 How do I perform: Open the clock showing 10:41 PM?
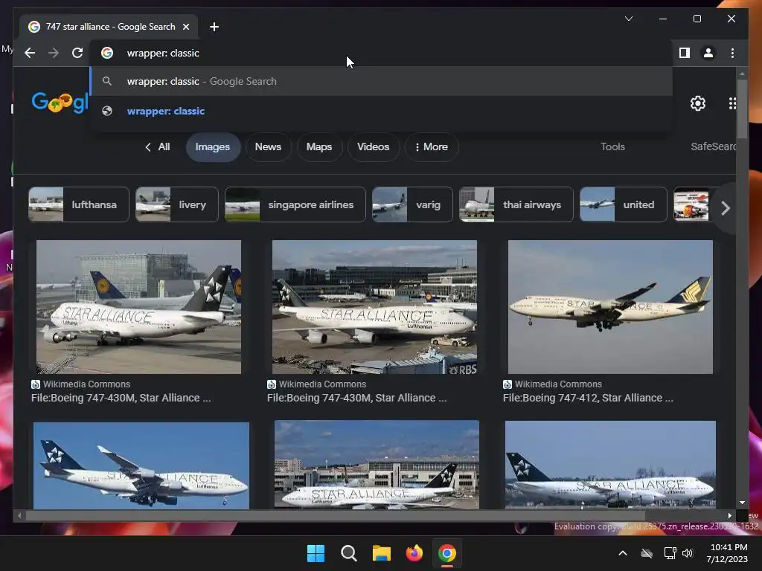point(727,553)
